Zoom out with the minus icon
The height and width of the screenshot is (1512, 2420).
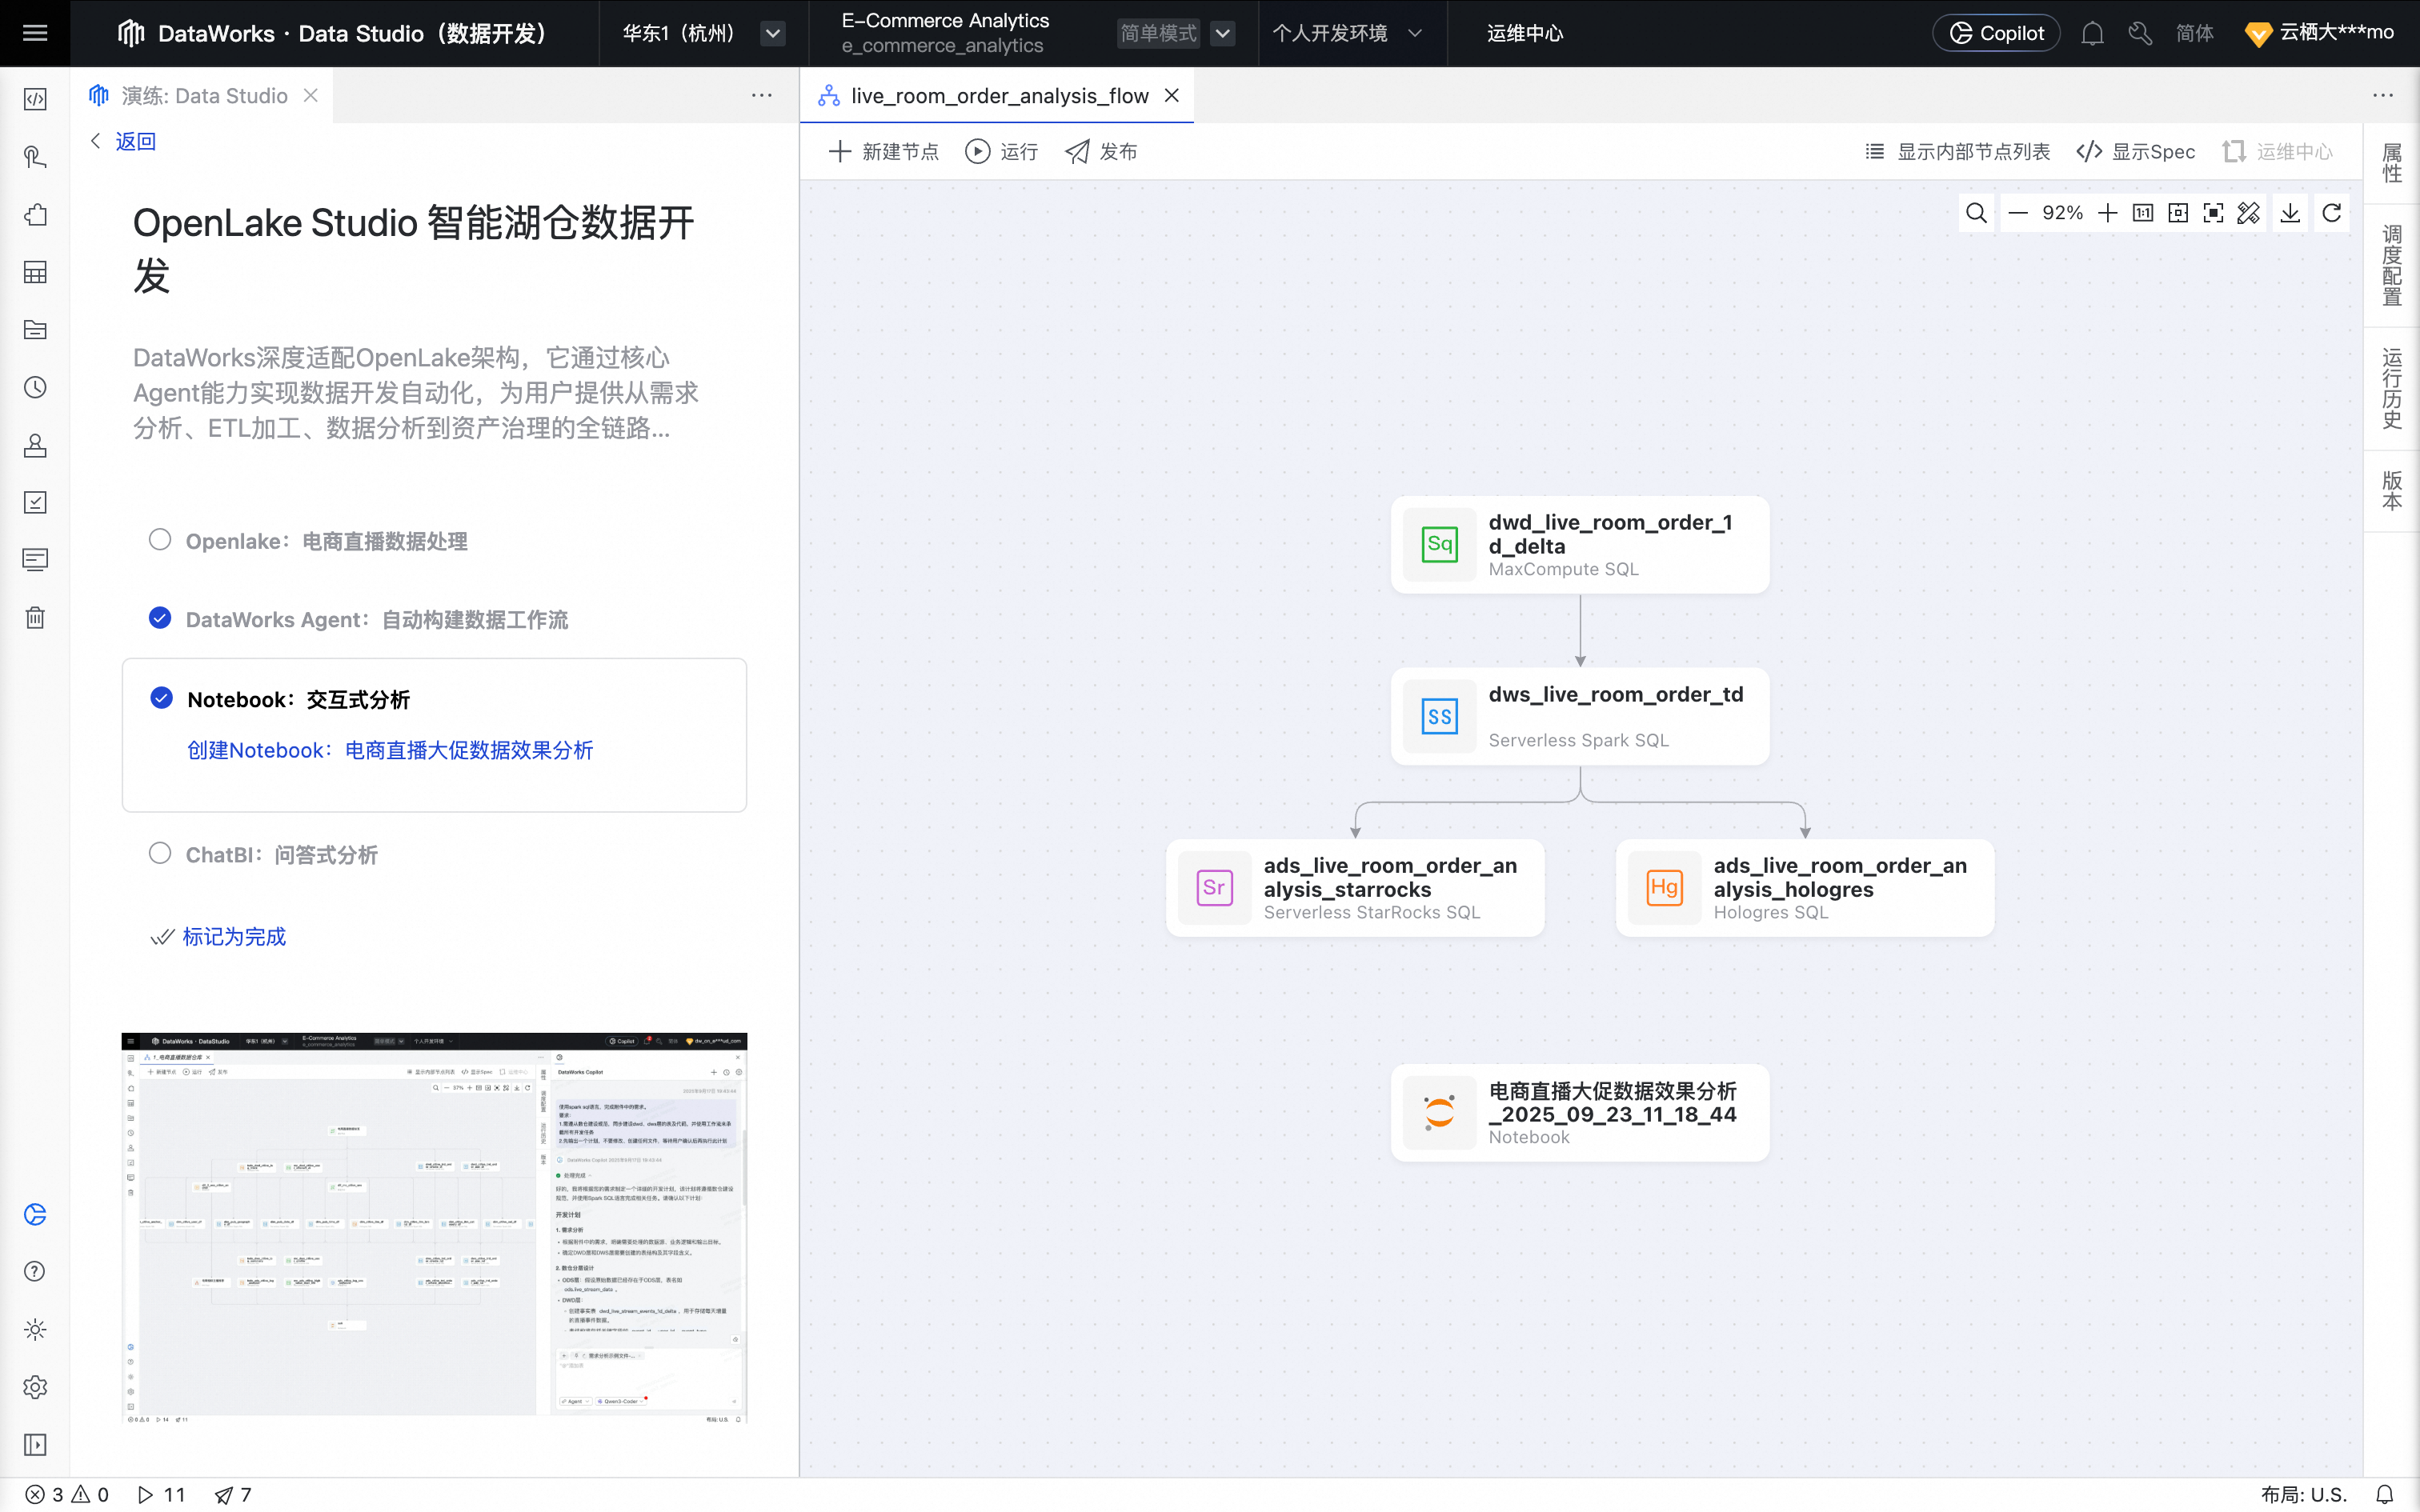2017,213
